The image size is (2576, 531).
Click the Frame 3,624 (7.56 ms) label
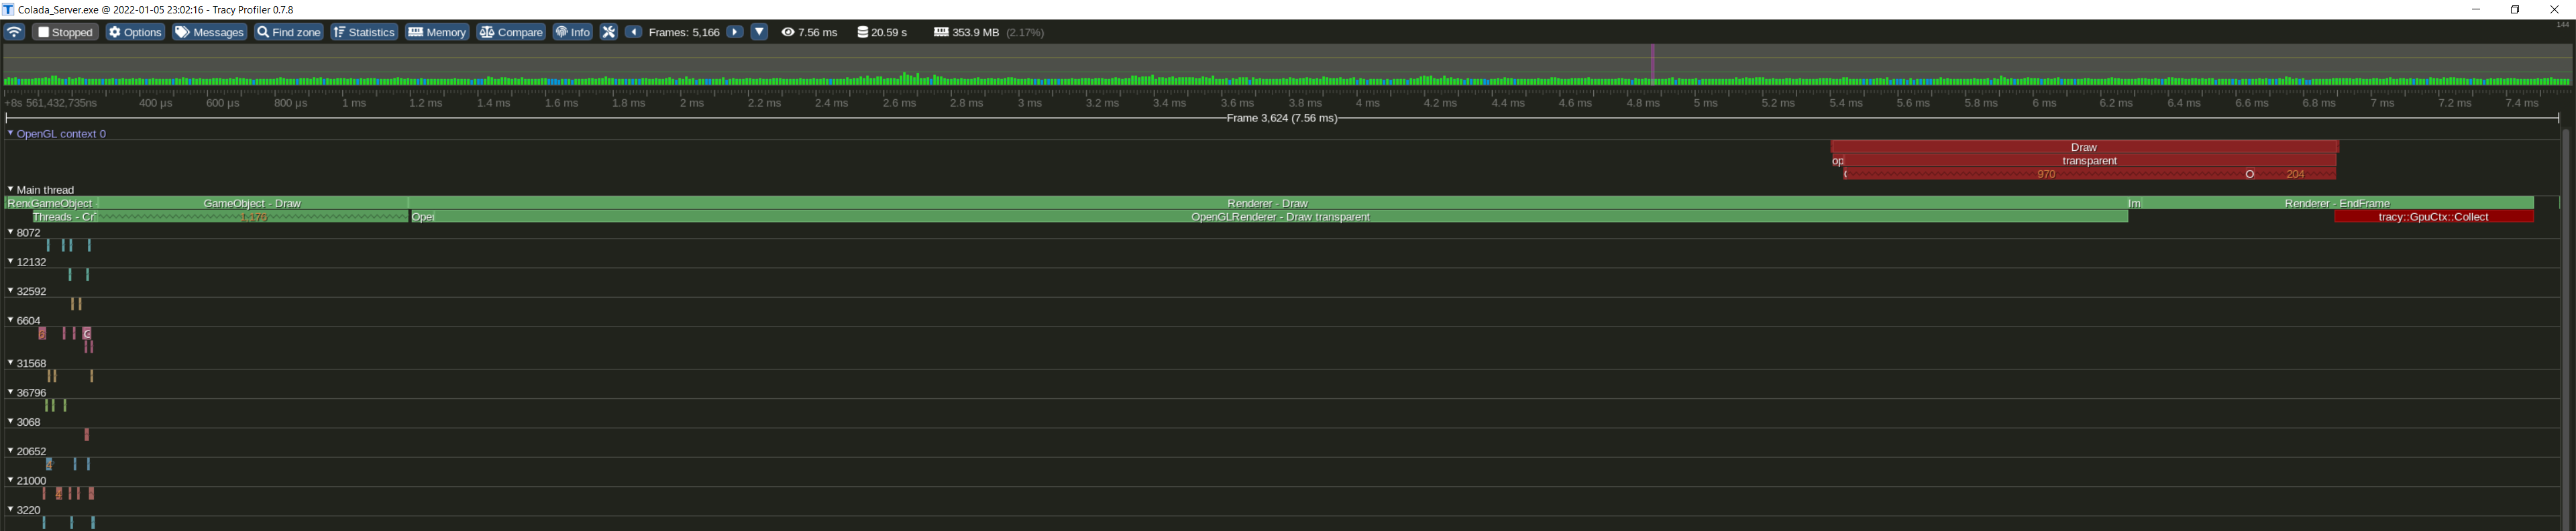1282,118
